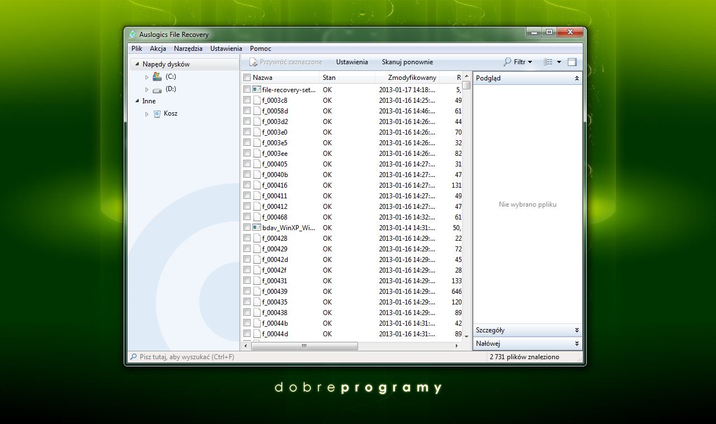Click the Przywróć zaznaczone restore icon
This screenshot has width=716, height=424.
253,62
